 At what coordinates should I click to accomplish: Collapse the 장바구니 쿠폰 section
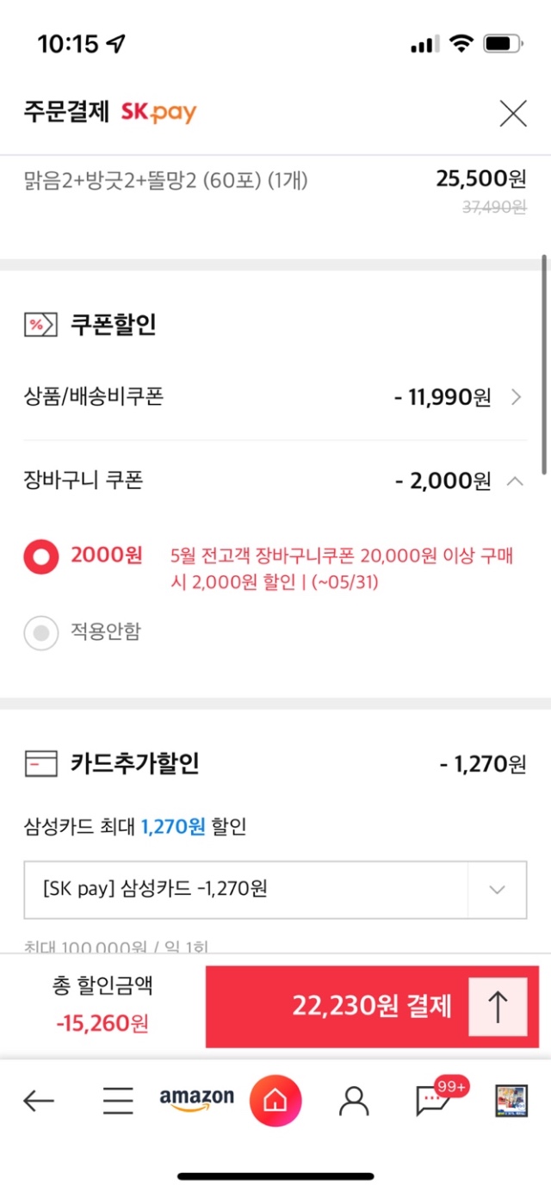515,481
